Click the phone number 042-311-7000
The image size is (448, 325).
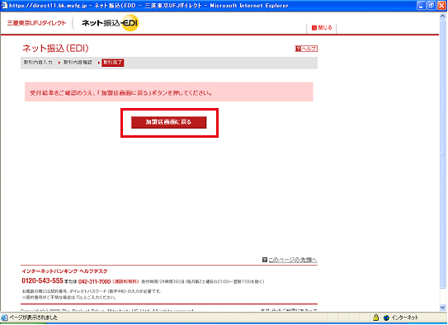94,282
